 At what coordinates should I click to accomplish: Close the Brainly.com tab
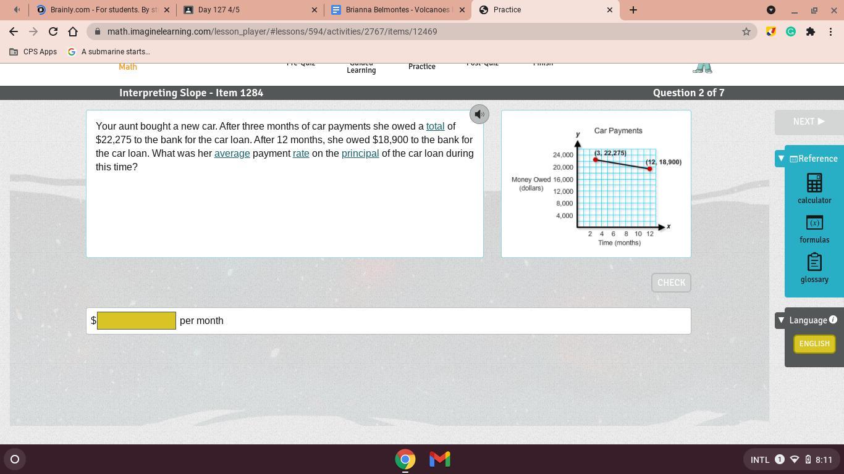tap(167, 10)
